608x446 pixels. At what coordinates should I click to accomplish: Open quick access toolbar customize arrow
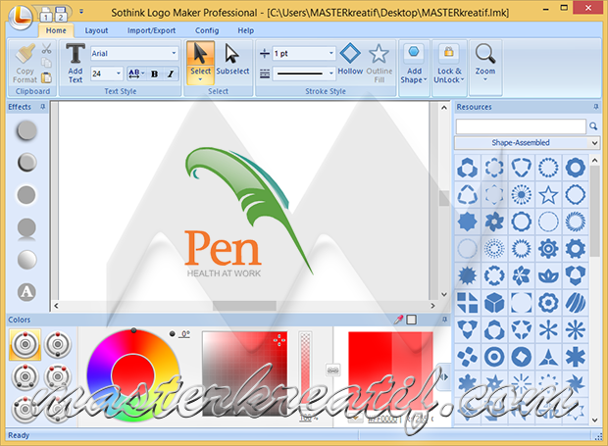(81, 12)
